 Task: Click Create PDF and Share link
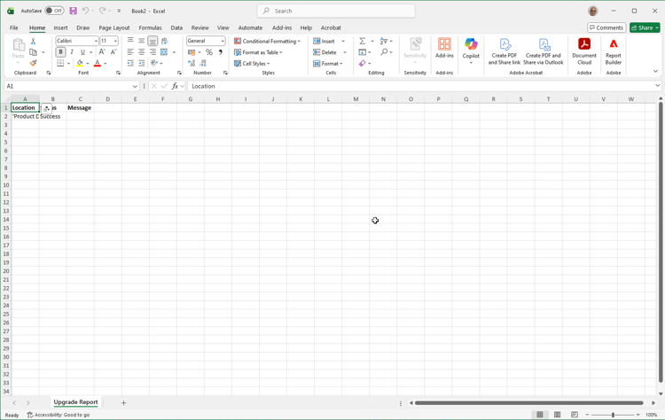505,51
